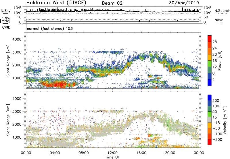The image size is (230, 159).
Task: Click the velocity scale value '200'
Action: pos(216,100)
